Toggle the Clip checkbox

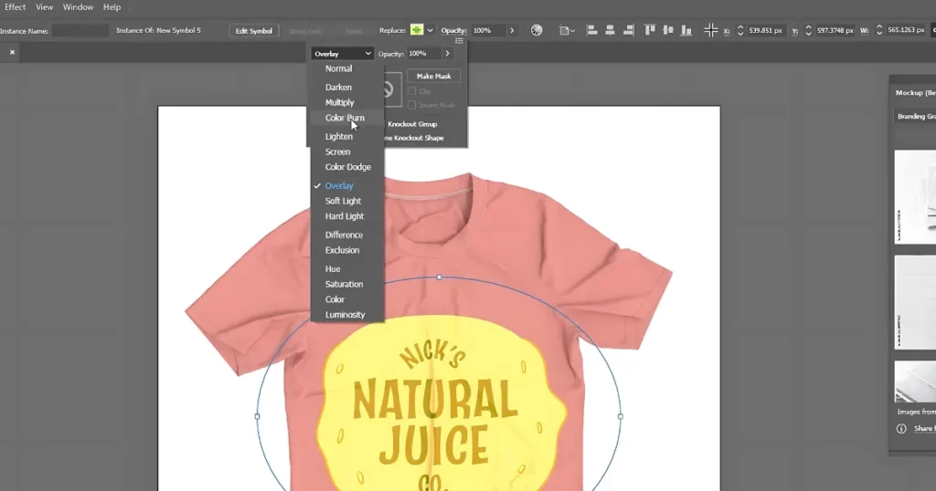coord(412,91)
